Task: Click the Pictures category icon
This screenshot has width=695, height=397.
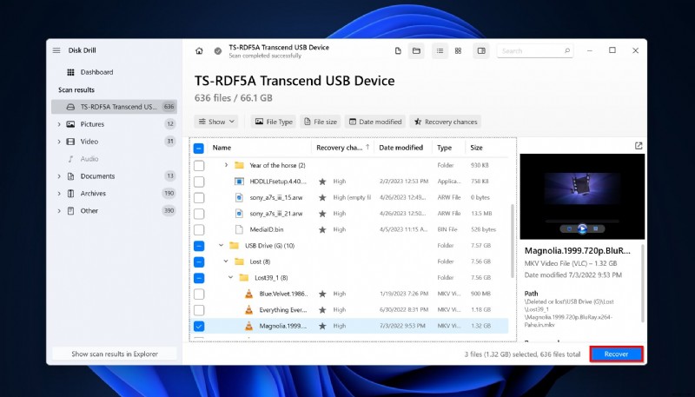Action: pos(70,124)
